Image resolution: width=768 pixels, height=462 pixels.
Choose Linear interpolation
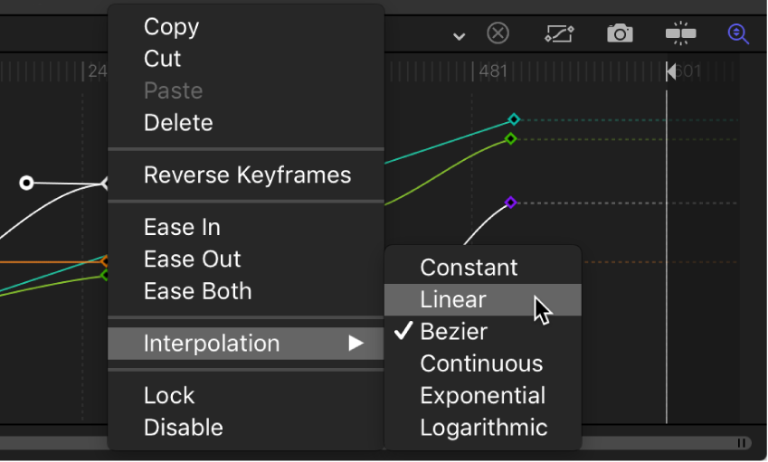pyautogui.click(x=453, y=299)
